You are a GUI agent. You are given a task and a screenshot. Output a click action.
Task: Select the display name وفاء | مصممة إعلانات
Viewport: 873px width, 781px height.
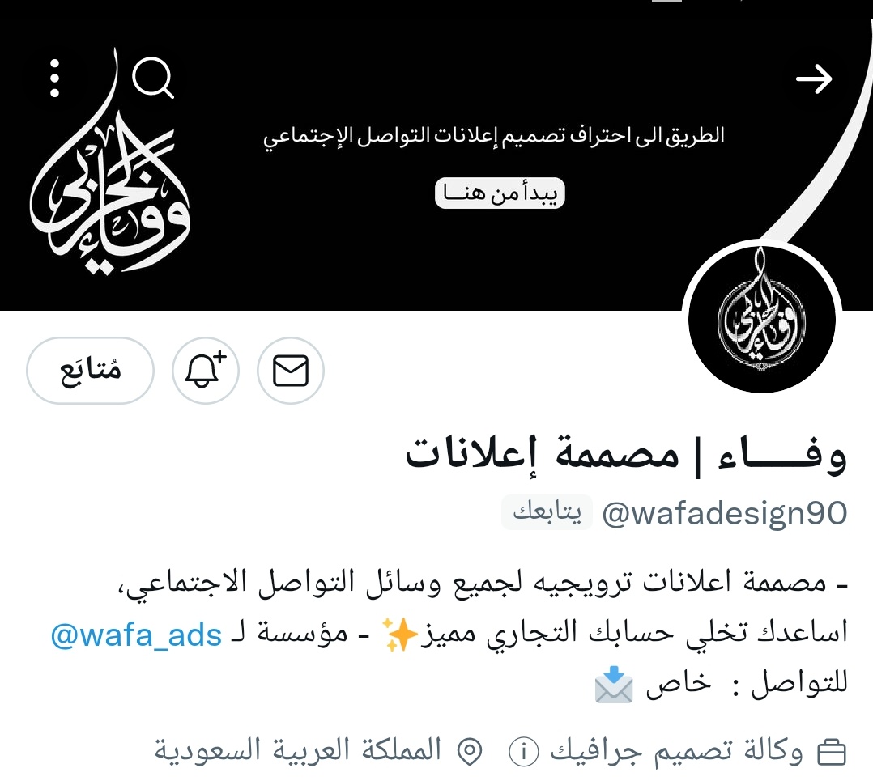(626, 456)
